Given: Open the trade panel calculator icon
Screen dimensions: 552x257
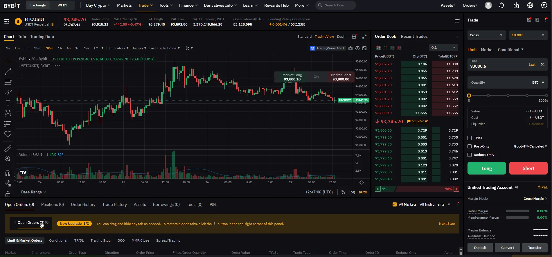Looking at the screenshot, I should [537, 20].
